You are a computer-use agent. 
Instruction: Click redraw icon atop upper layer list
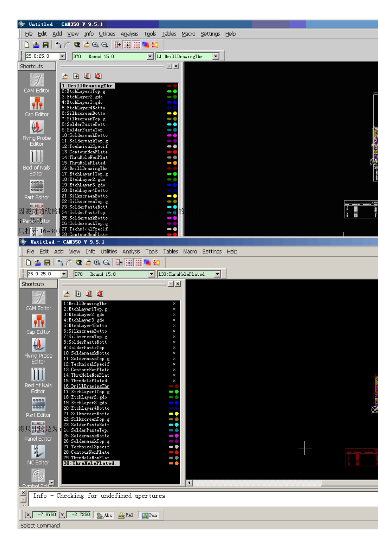(x=65, y=76)
